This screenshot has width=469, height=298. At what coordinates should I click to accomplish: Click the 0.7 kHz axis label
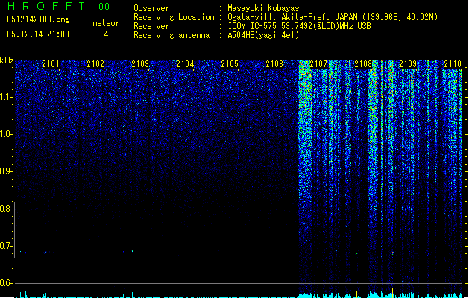6,246
